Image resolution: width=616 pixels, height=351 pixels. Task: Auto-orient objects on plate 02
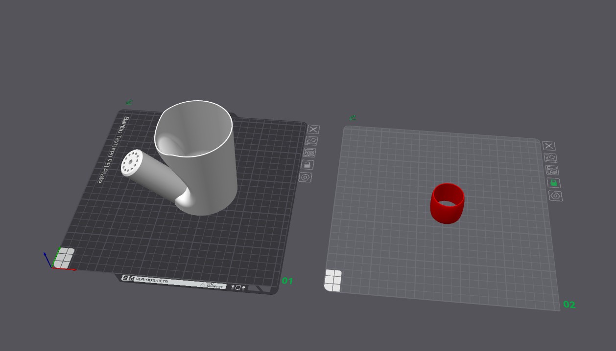click(551, 158)
